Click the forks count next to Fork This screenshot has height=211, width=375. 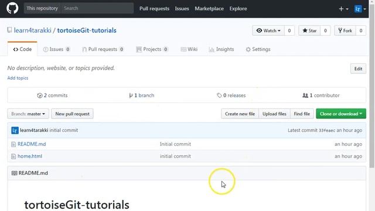click(x=361, y=30)
